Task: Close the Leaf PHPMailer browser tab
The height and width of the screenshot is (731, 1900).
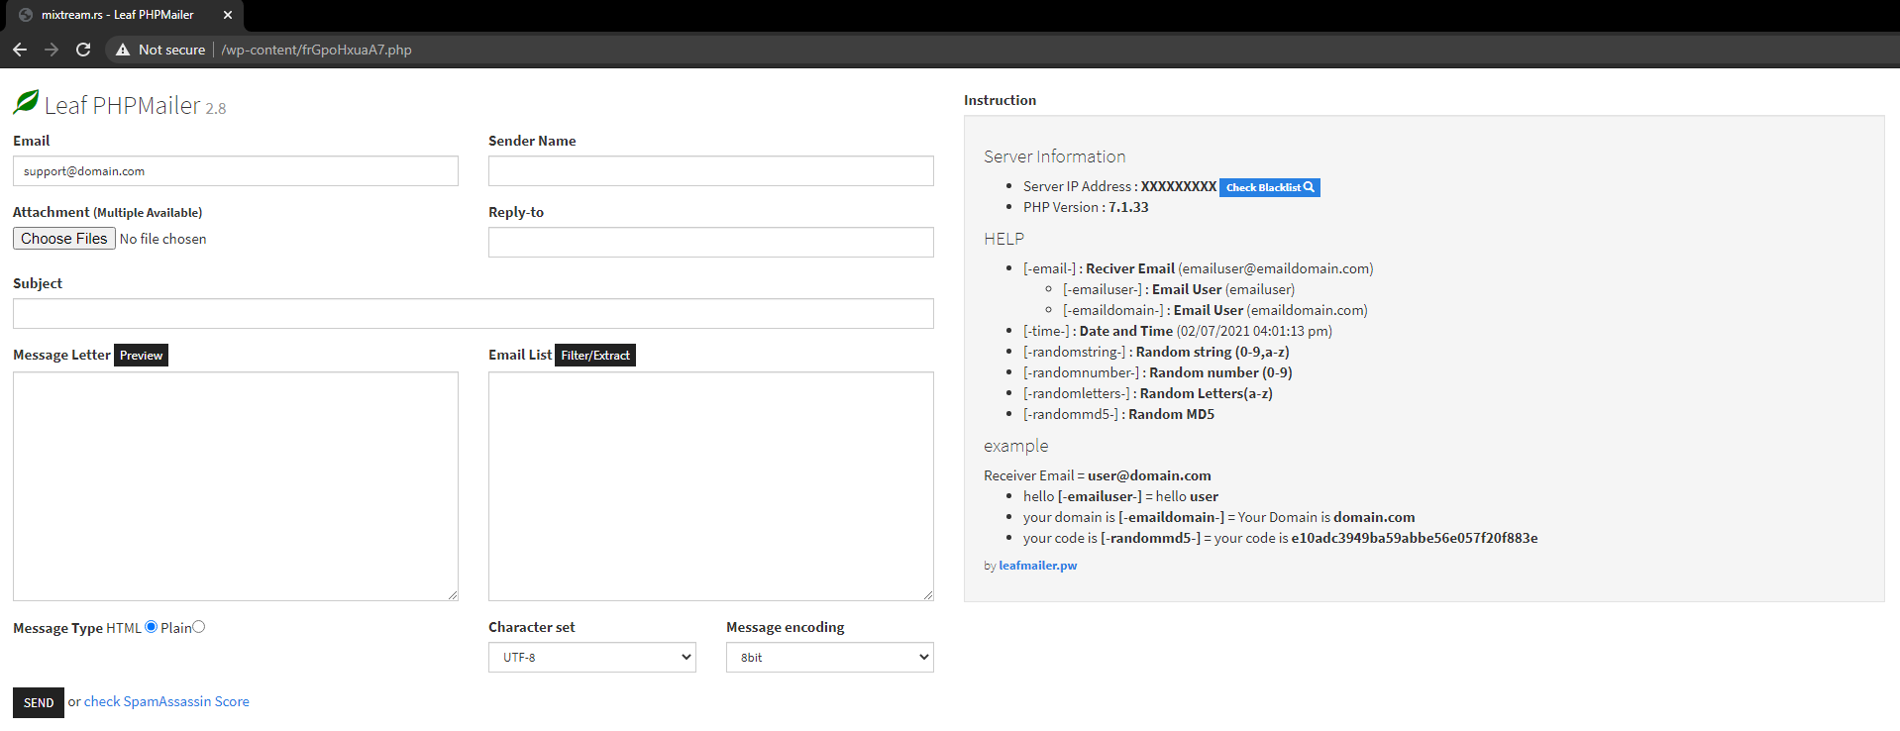Action: (x=228, y=15)
